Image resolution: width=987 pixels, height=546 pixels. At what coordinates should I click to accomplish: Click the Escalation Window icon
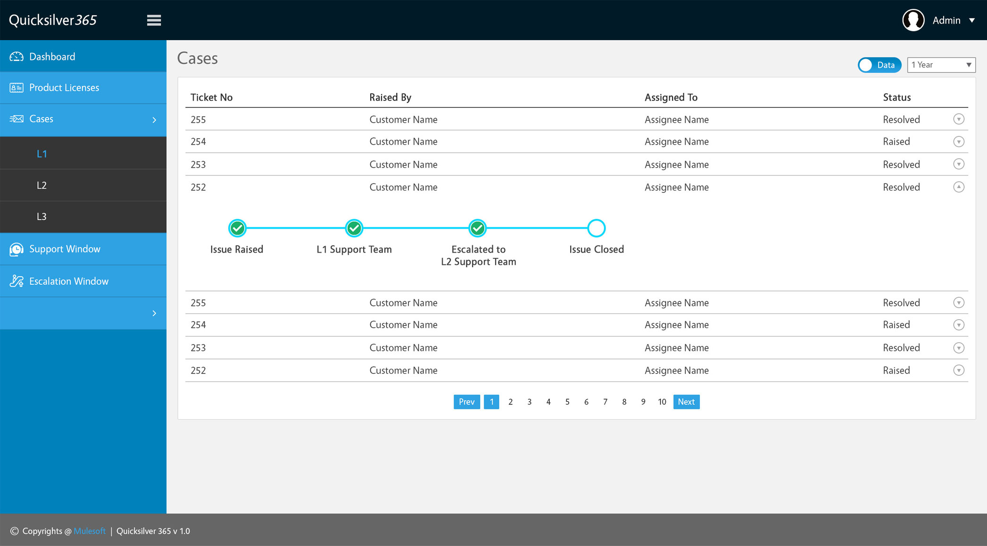17,281
